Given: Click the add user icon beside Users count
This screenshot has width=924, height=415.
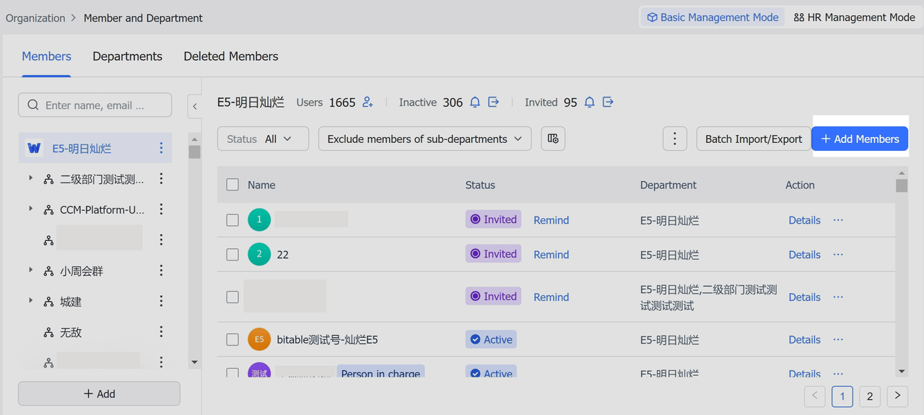Looking at the screenshot, I should [367, 102].
